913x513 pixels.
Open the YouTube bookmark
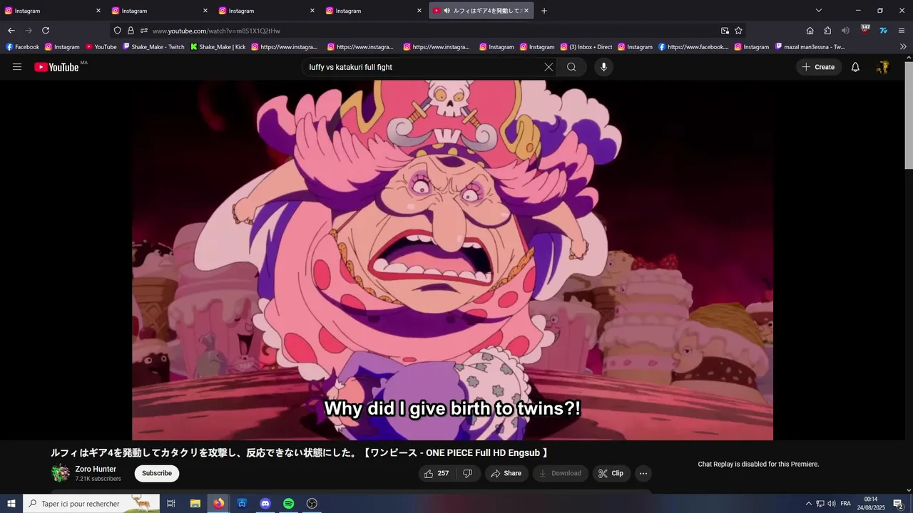click(x=101, y=47)
